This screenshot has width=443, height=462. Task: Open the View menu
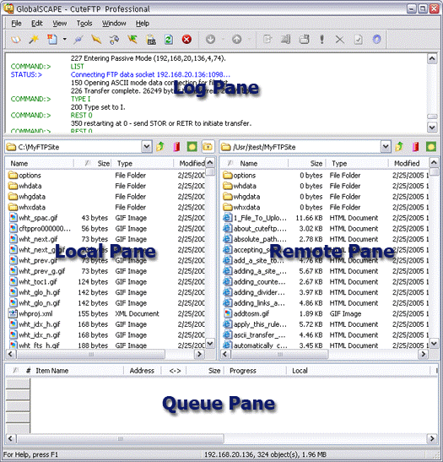tap(59, 24)
